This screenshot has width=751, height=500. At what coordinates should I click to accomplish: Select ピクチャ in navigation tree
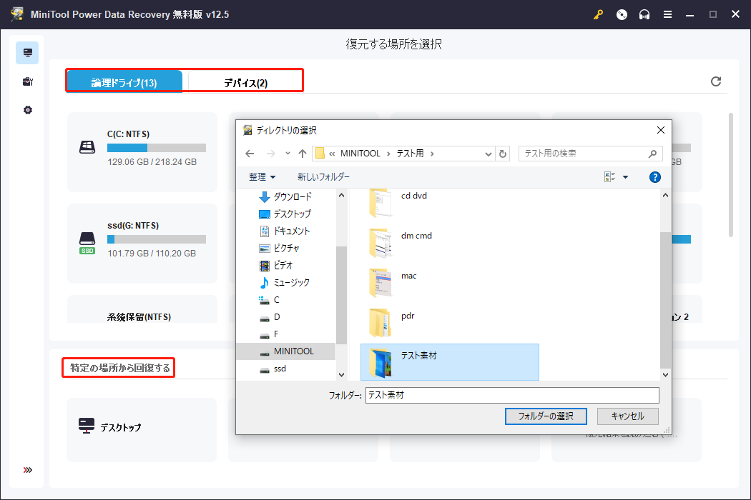[279, 249]
